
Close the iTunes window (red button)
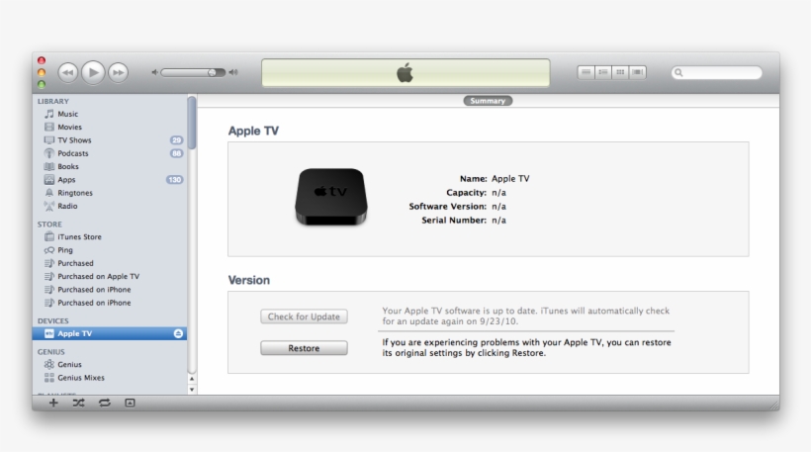pos(42,60)
